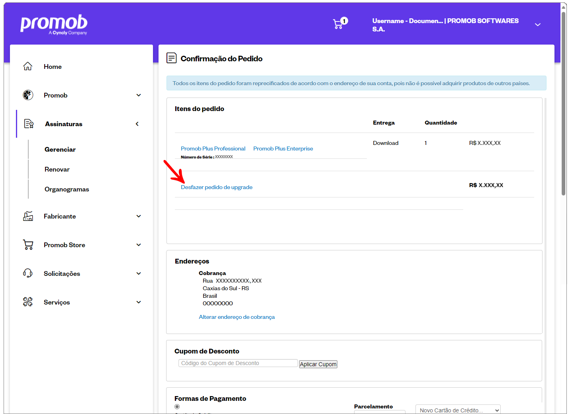Screen dimensions: 570x414
Task: Go to Home in sidebar
Action: (53, 66)
